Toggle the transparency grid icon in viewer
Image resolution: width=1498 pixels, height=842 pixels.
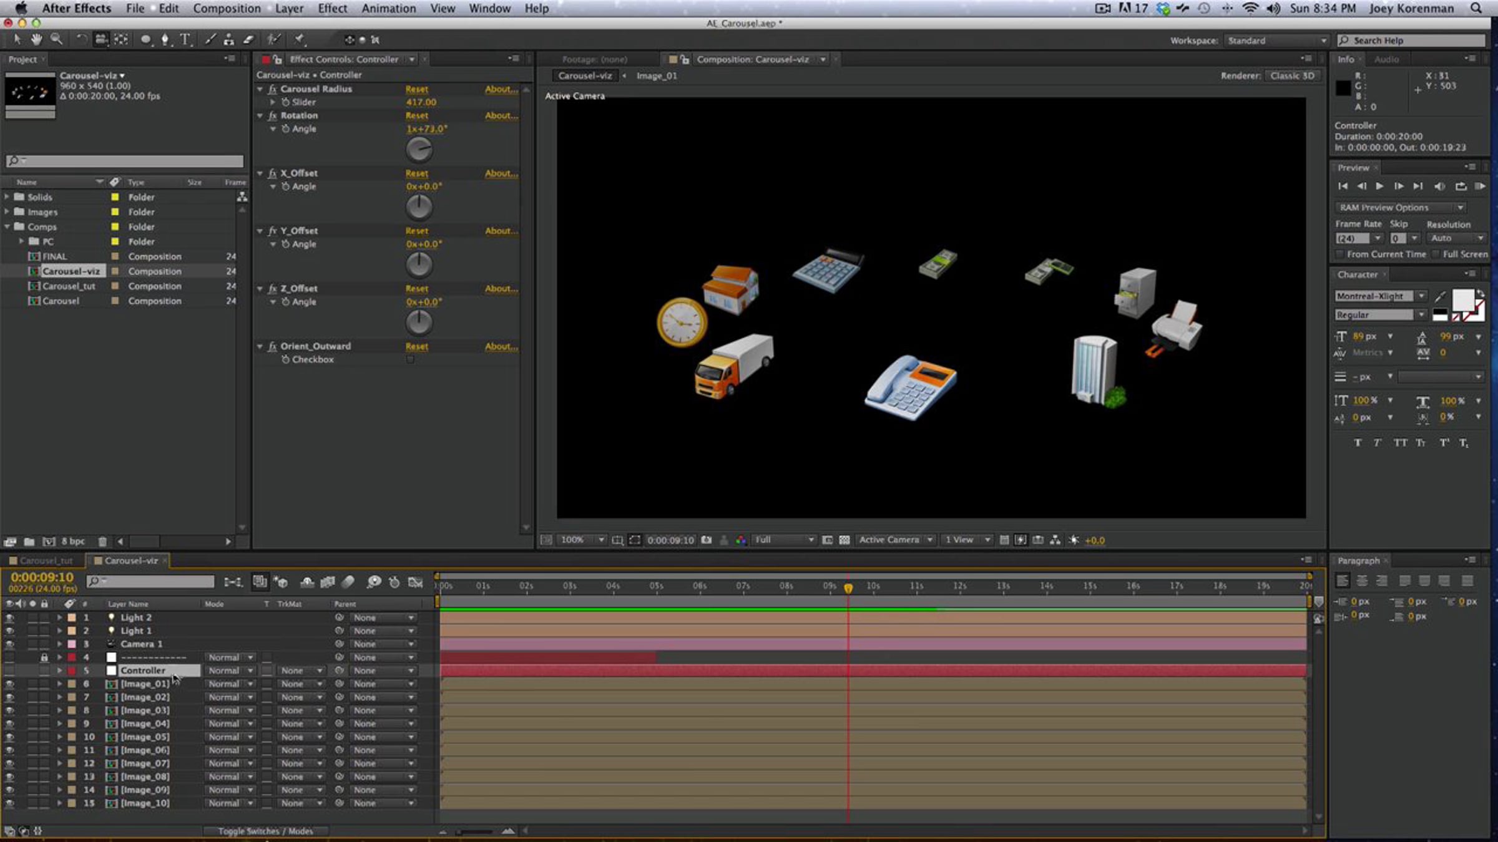(844, 540)
